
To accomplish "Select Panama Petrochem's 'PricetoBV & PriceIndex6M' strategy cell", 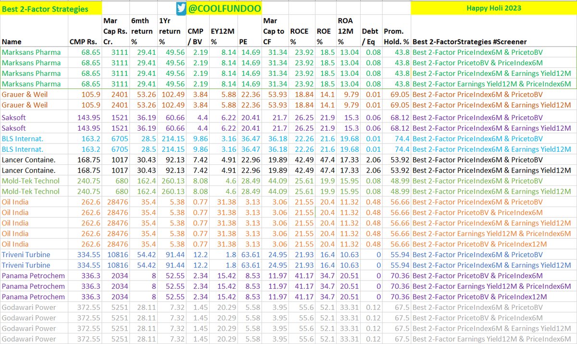I will [x=493, y=276].
